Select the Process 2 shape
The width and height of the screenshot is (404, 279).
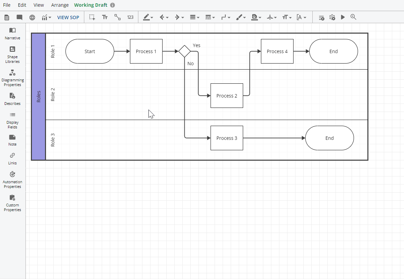(227, 96)
